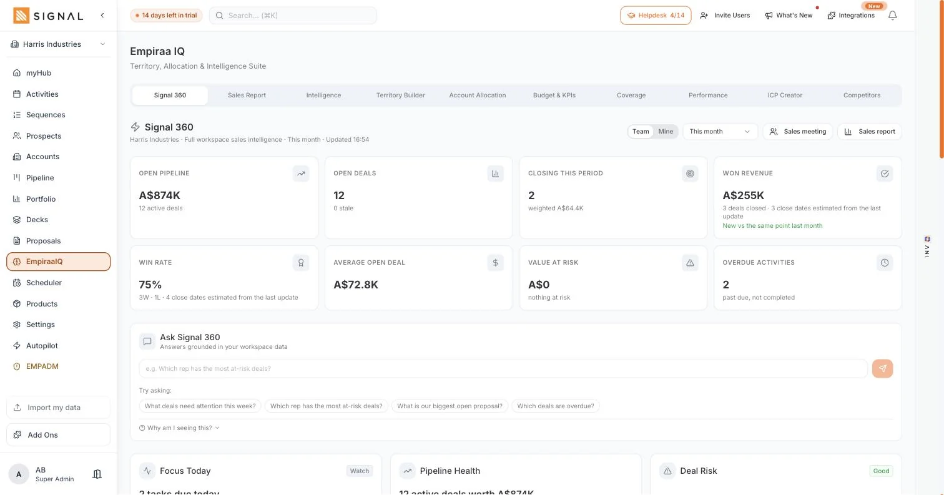Click the Won Revenue checkmark icon
The width and height of the screenshot is (944, 495).
[885, 174]
